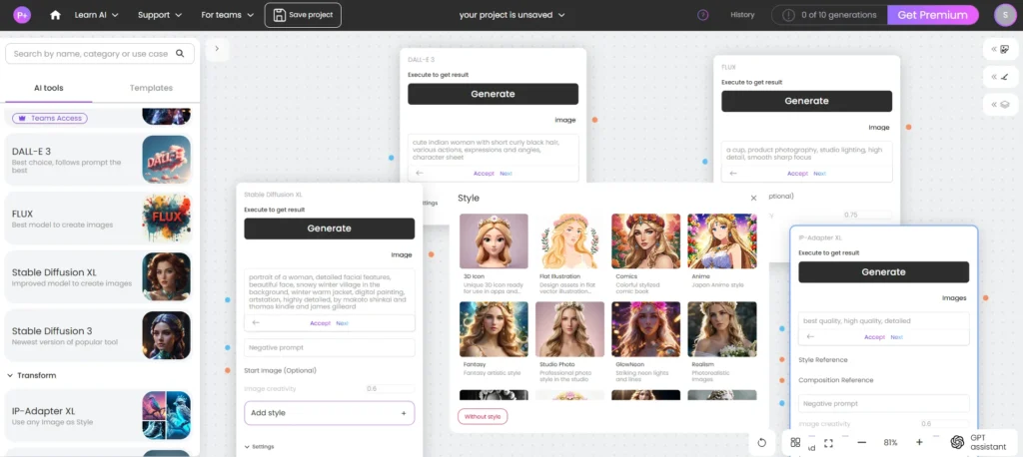Click the Get Premium button
Image resolution: width=1023 pixels, height=457 pixels.
[x=932, y=15]
